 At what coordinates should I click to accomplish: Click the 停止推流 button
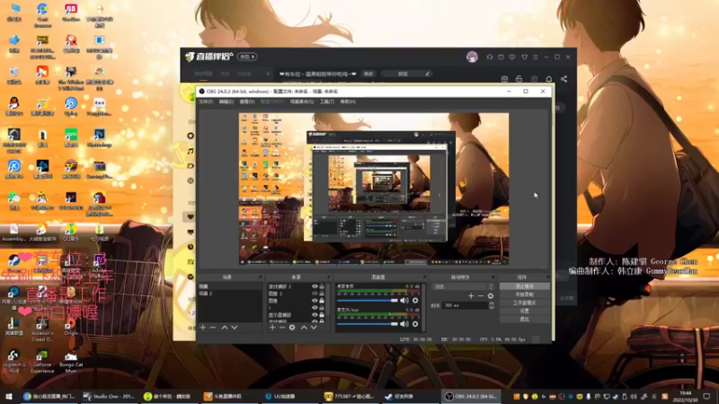click(x=525, y=286)
